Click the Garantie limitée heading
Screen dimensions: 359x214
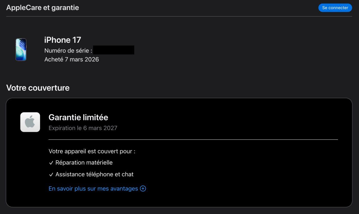[x=78, y=117]
